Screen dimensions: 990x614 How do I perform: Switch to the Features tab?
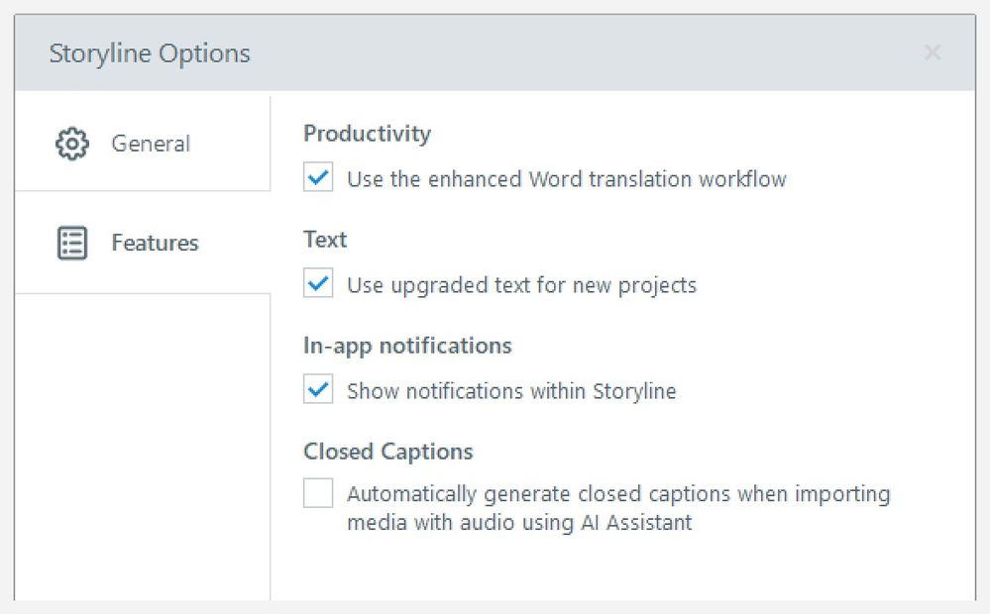155,243
